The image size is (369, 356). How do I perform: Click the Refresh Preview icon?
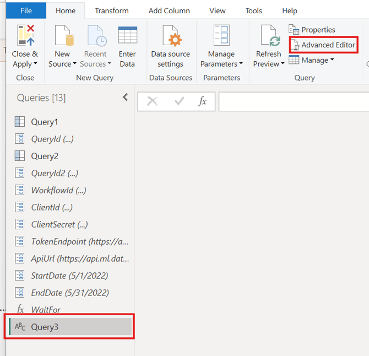(269, 35)
